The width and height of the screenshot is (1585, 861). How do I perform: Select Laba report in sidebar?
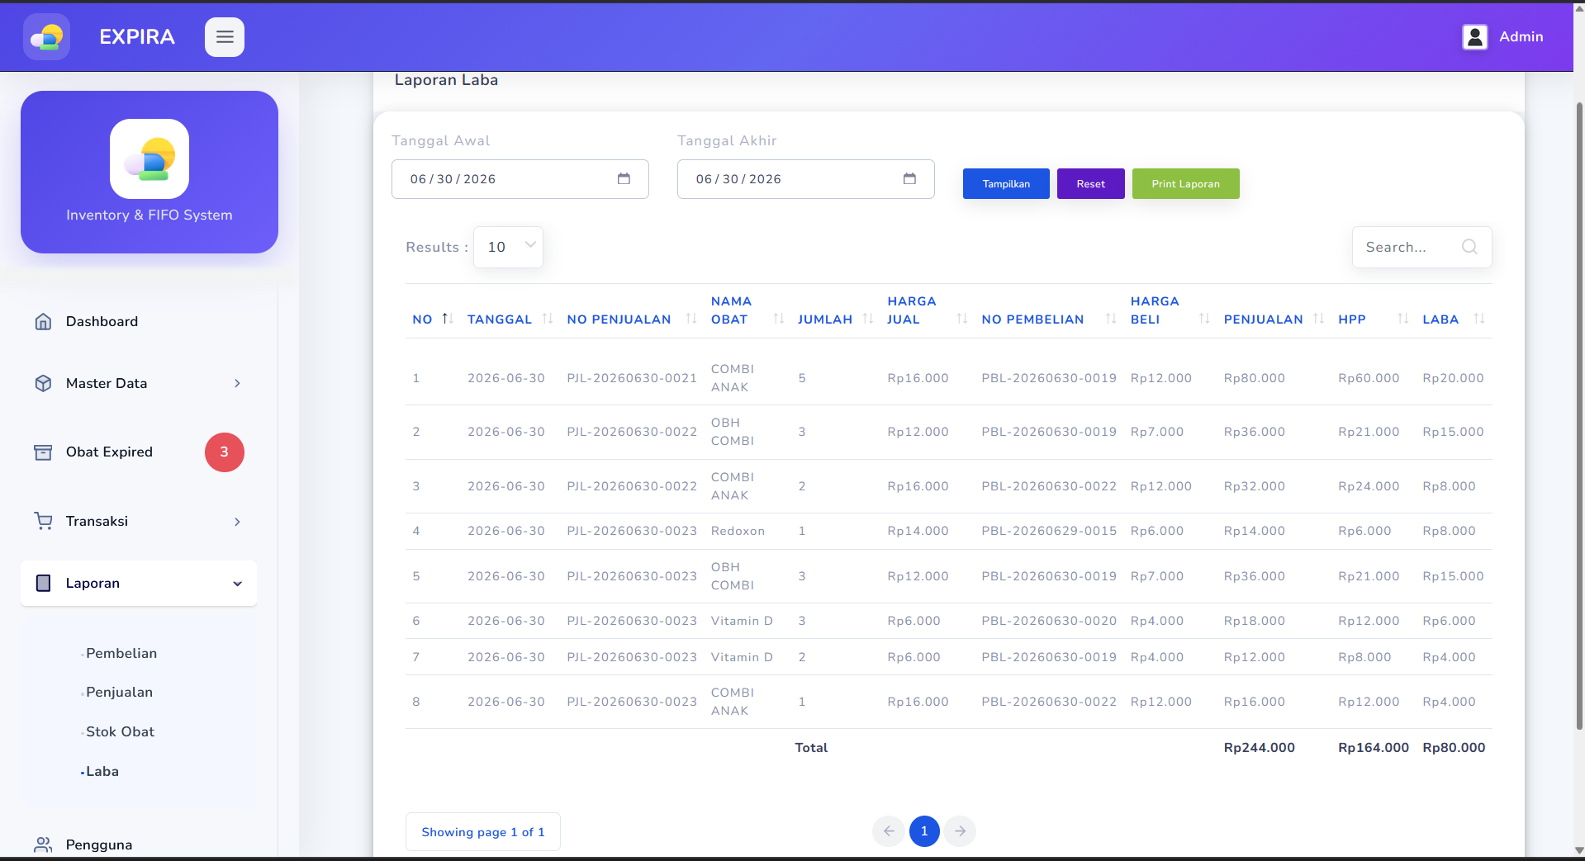[102, 772]
